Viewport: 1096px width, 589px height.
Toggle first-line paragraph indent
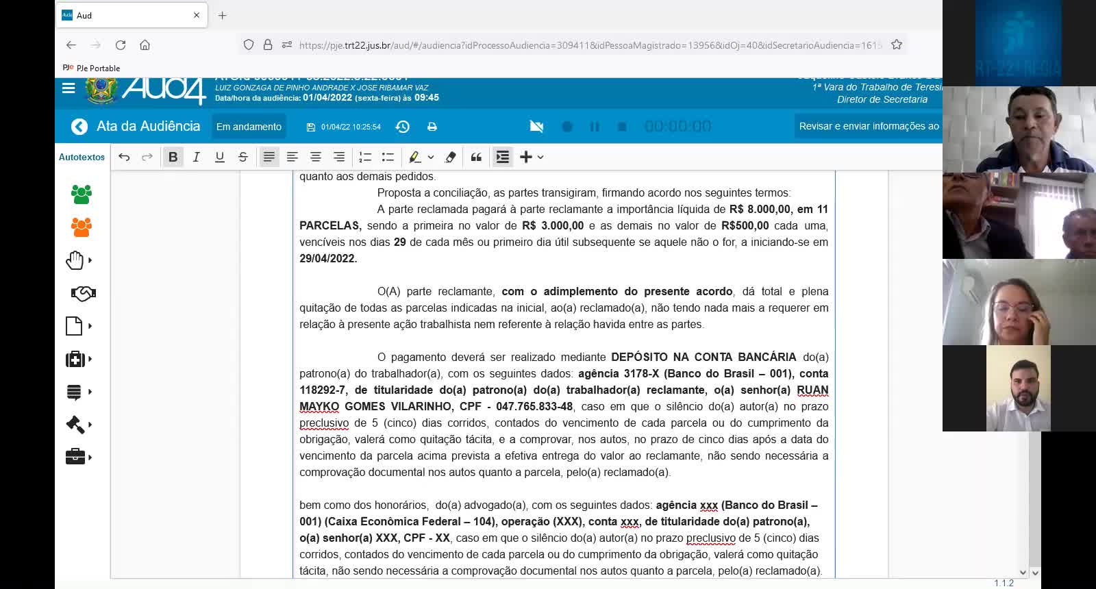pos(503,157)
